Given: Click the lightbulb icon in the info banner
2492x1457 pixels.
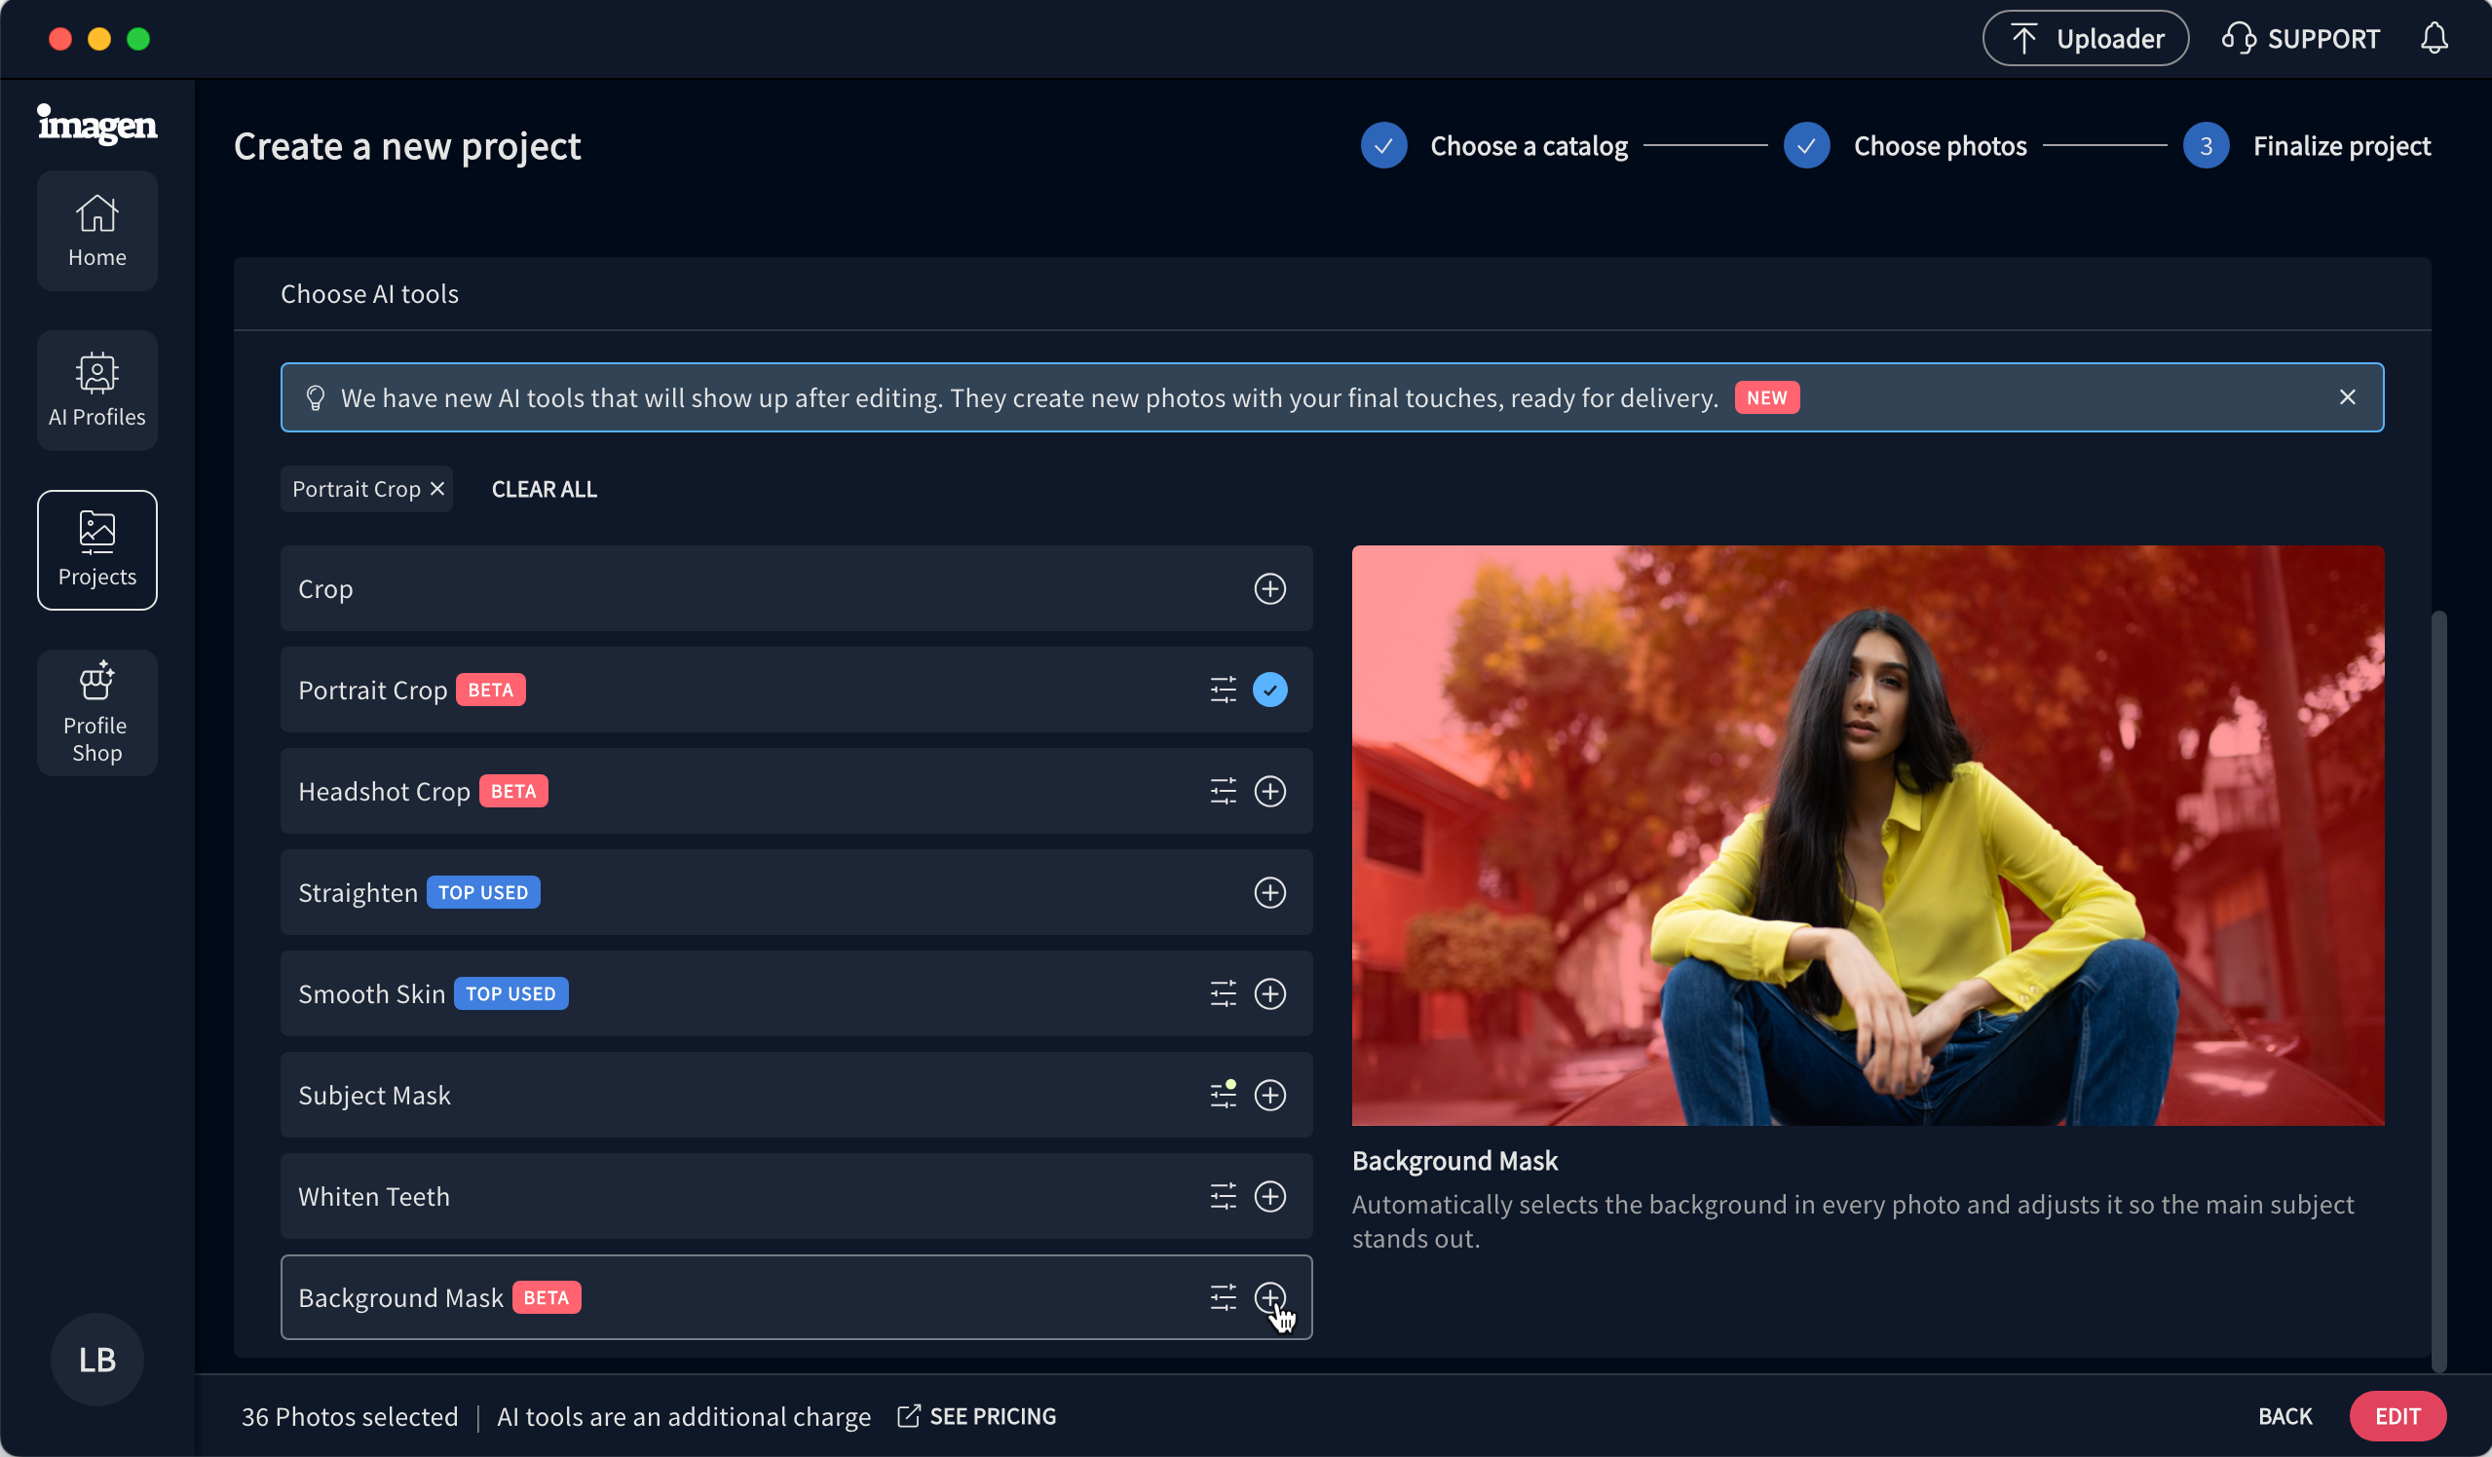Looking at the screenshot, I should tap(316, 397).
